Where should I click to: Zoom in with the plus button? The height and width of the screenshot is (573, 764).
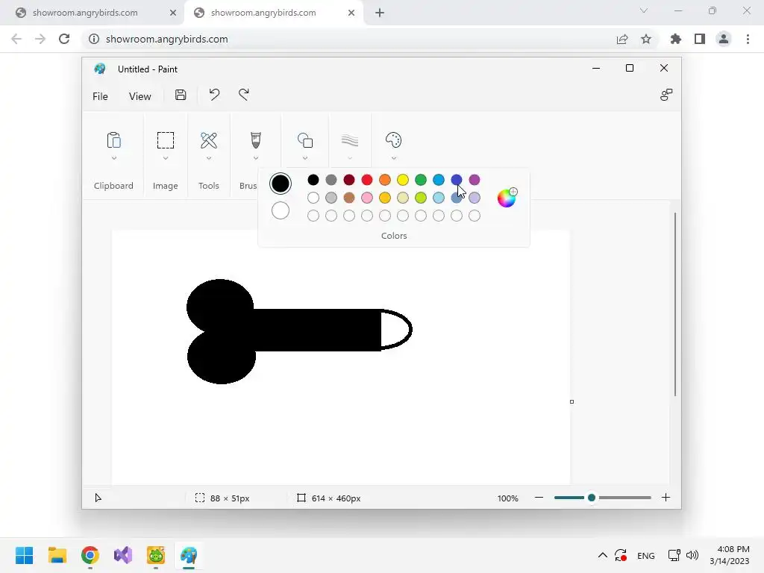pyautogui.click(x=666, y=498)
